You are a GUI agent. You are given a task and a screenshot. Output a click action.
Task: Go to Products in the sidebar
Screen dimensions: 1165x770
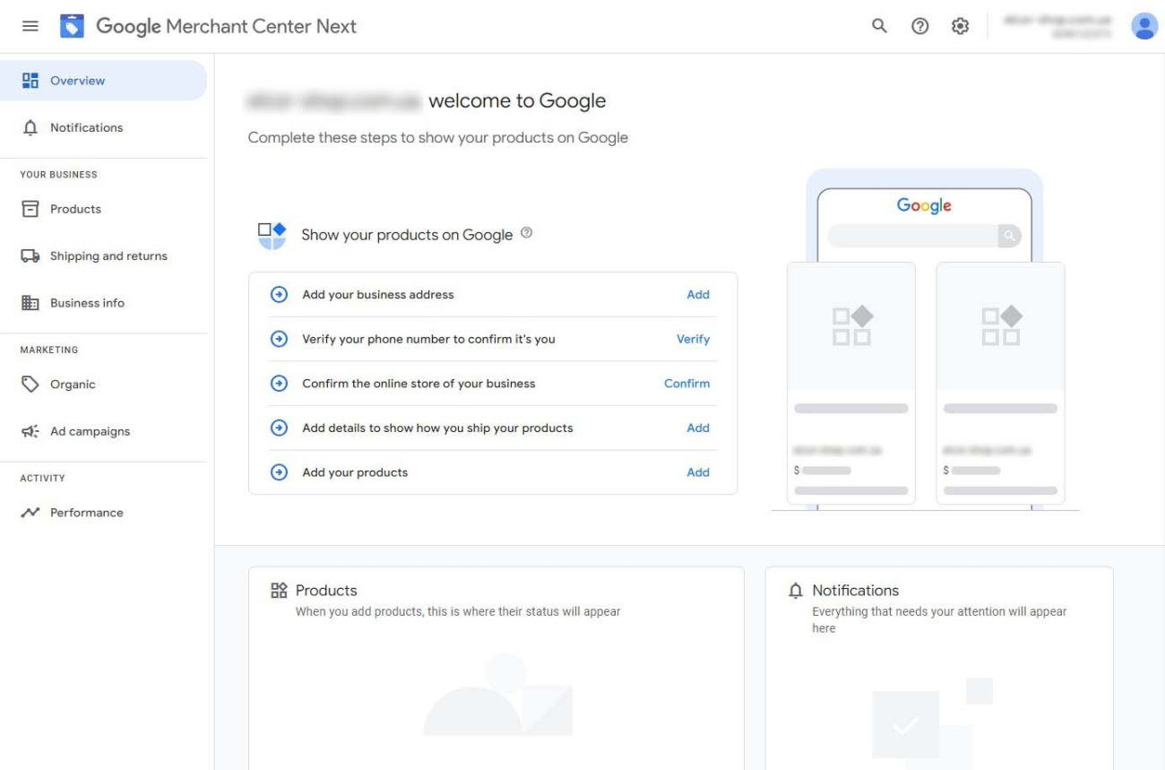(x=75, y=209)
